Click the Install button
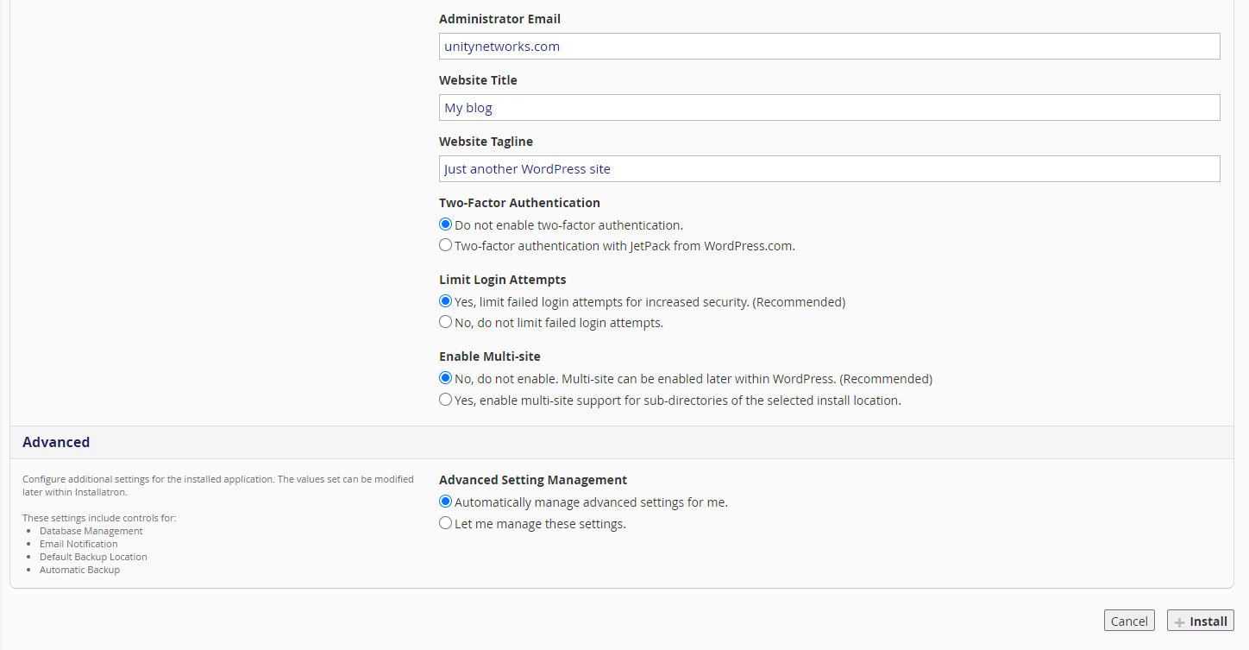Screen dimensions: 1249x650 [1201, 621]
